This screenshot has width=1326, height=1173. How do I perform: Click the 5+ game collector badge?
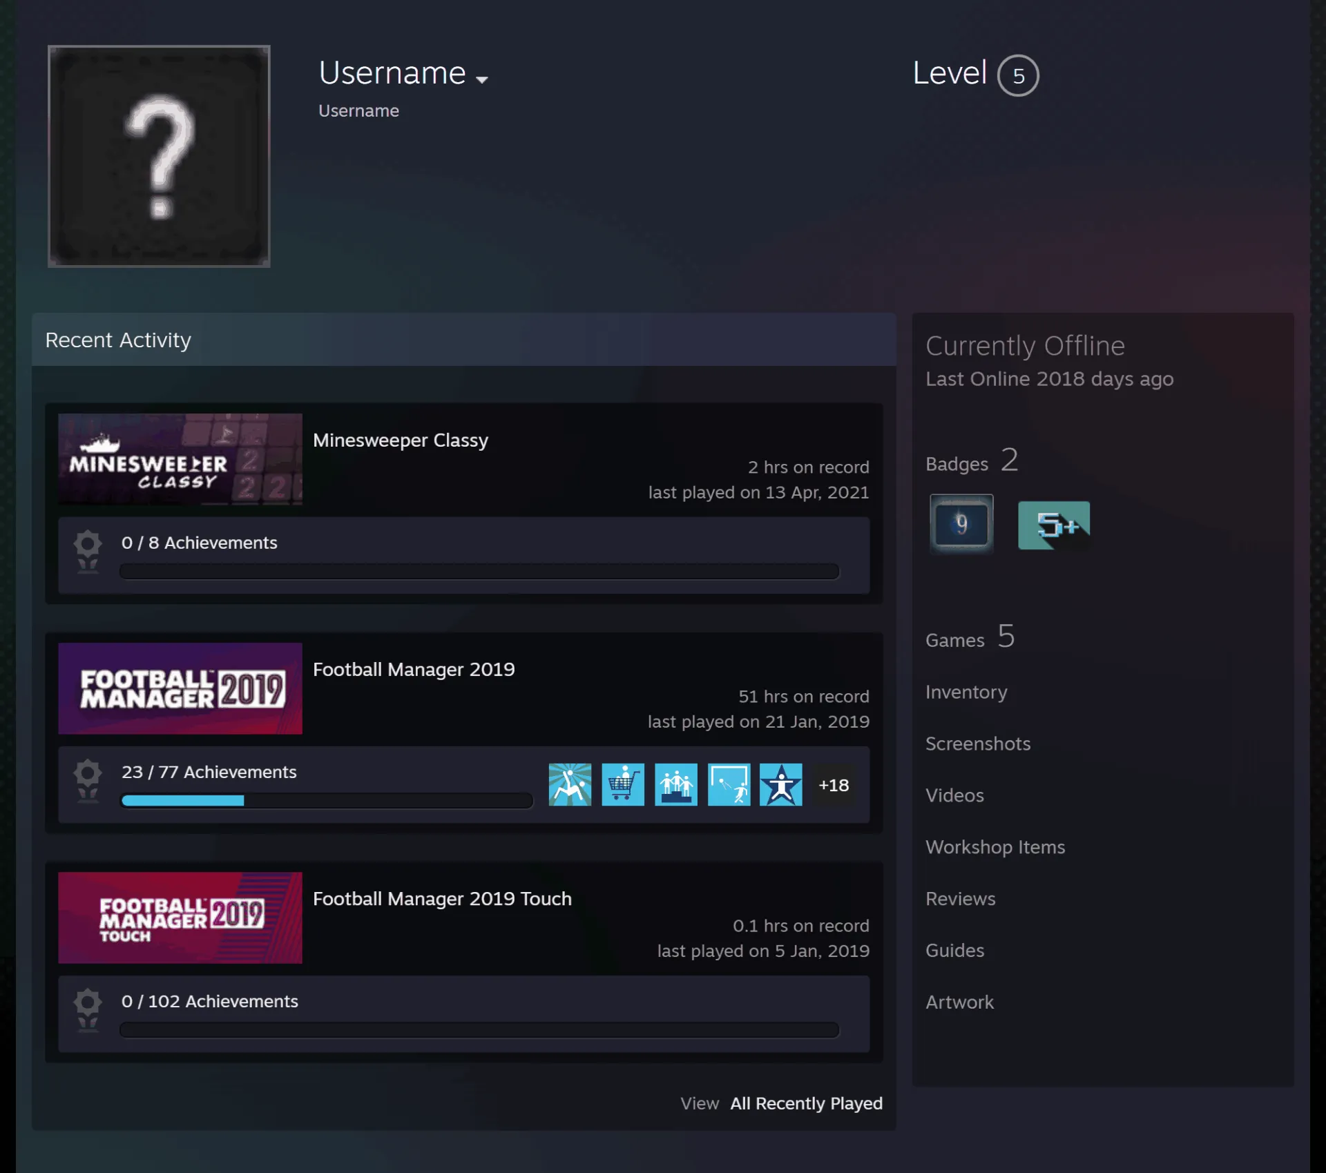click(1054, 525)
